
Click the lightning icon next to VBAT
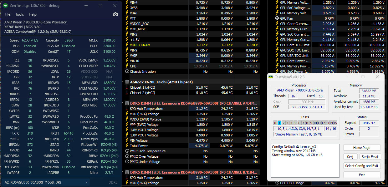[x=127, y=13]
